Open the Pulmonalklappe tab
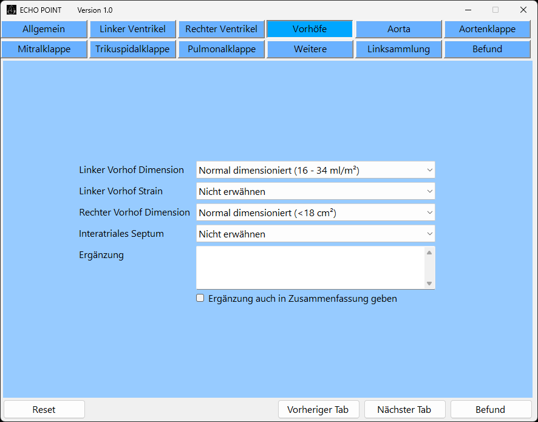The height and width of the screenshot is (422, 538). (221, 49)
